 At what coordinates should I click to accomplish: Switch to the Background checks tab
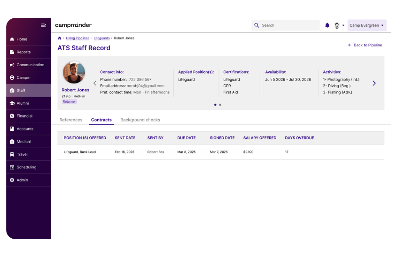[140, 120]
